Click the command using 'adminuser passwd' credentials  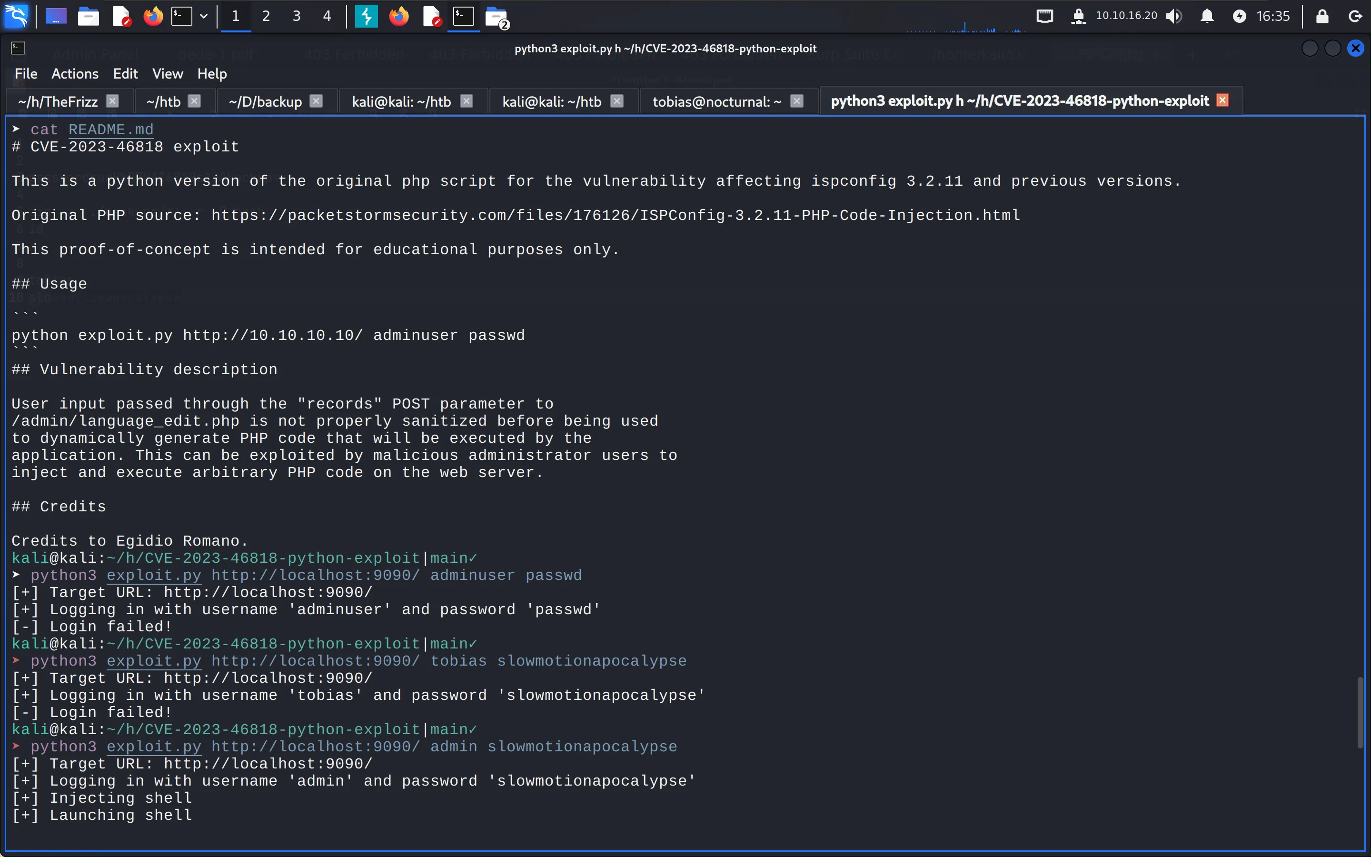pos(306,575)
